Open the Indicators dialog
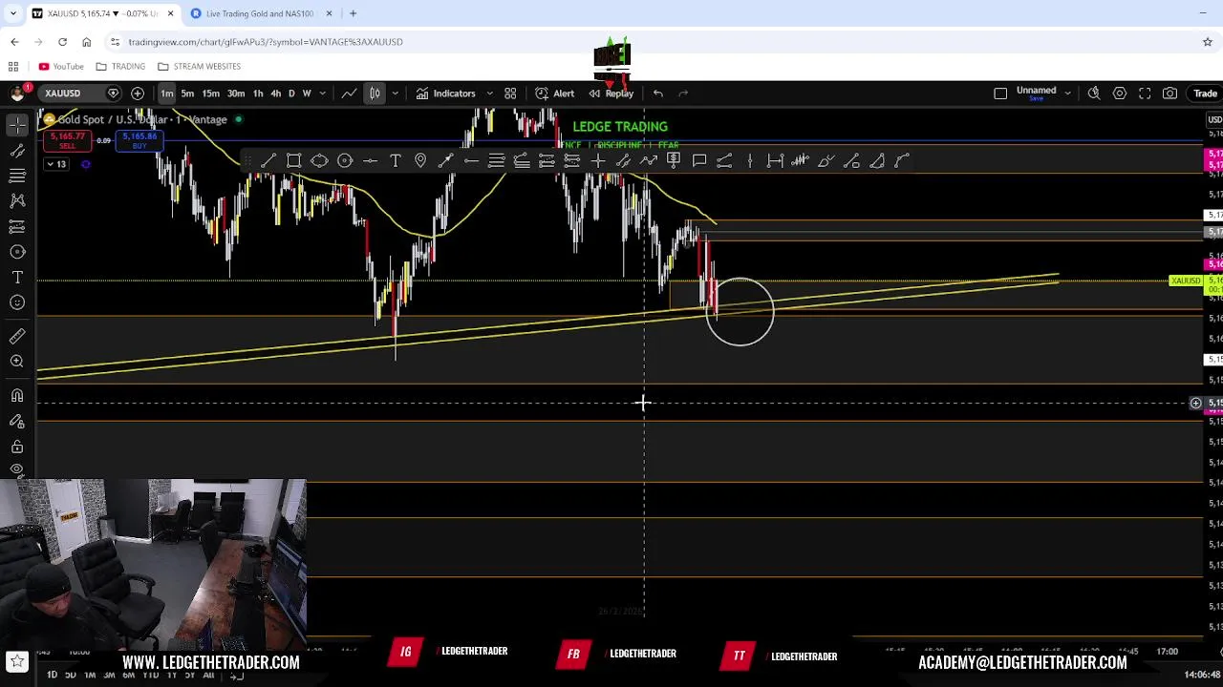The height and width of the screenshot is (687, 1223). pyautogui.click(x=445, y=94)
